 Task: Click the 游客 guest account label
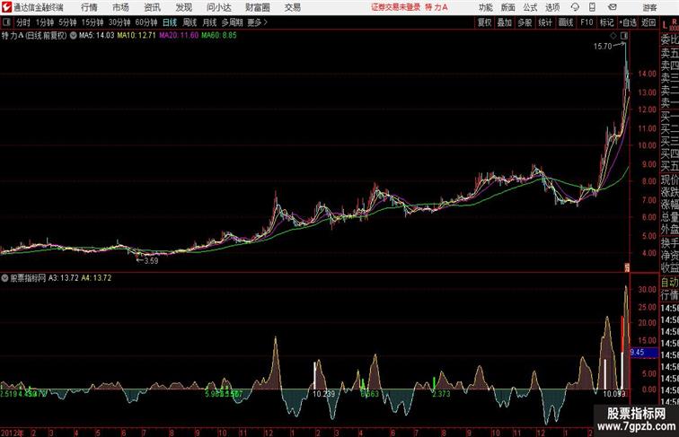point(649,7)
